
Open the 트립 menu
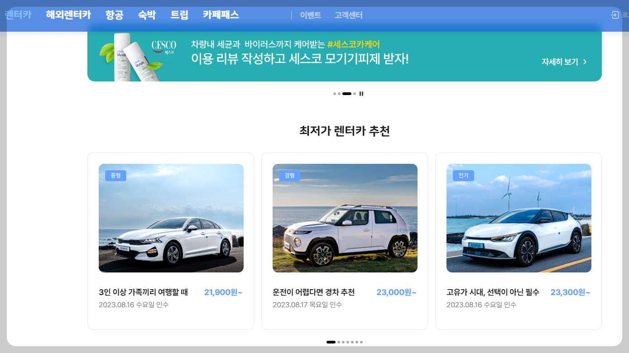180,14
